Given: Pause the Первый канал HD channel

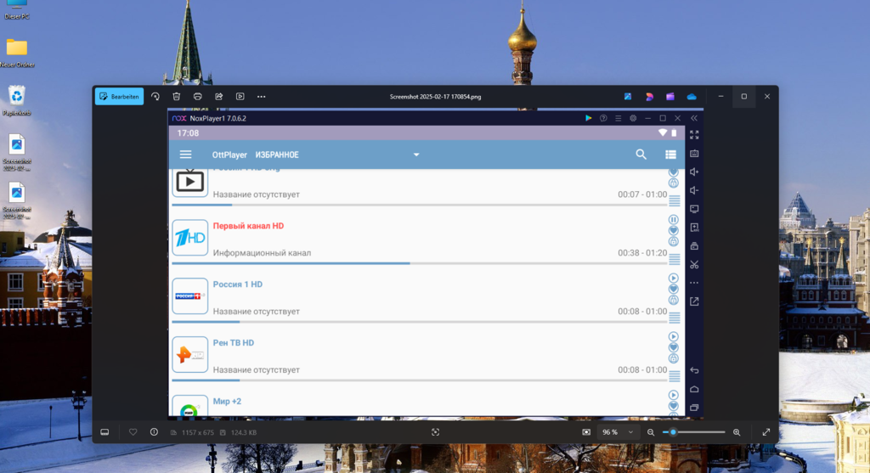Looking at the screenshot, I should tap(674, 220).
